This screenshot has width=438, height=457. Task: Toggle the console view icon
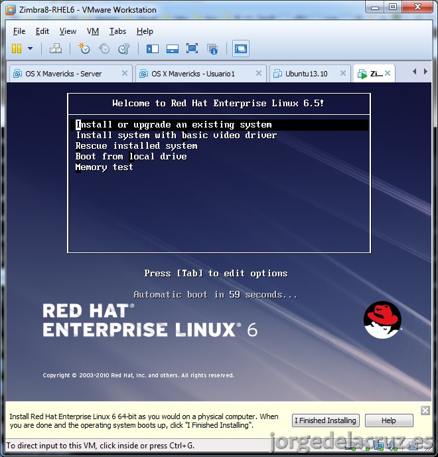(x=240, y=48)
